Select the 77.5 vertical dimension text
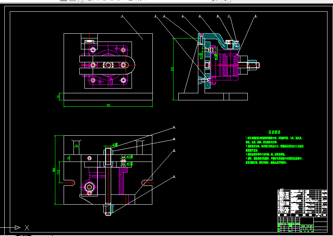Screen dimensions: 333x236 (x=58, y=172)
